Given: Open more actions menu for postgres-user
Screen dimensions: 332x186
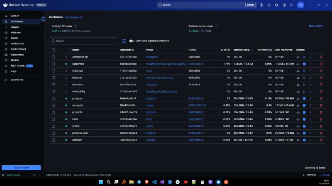Looking at the screenshot, I should [310, 133].
